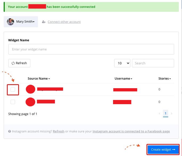Go to previous page using left chevron
Screen dimensions: 182x156
pos(159,113)
